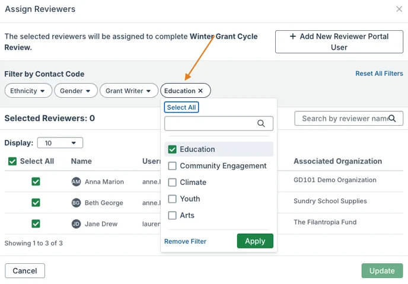Uncheck the Education filter option
Image resolution: width=408 pixels, height=284 pixels.
(172, 149)
